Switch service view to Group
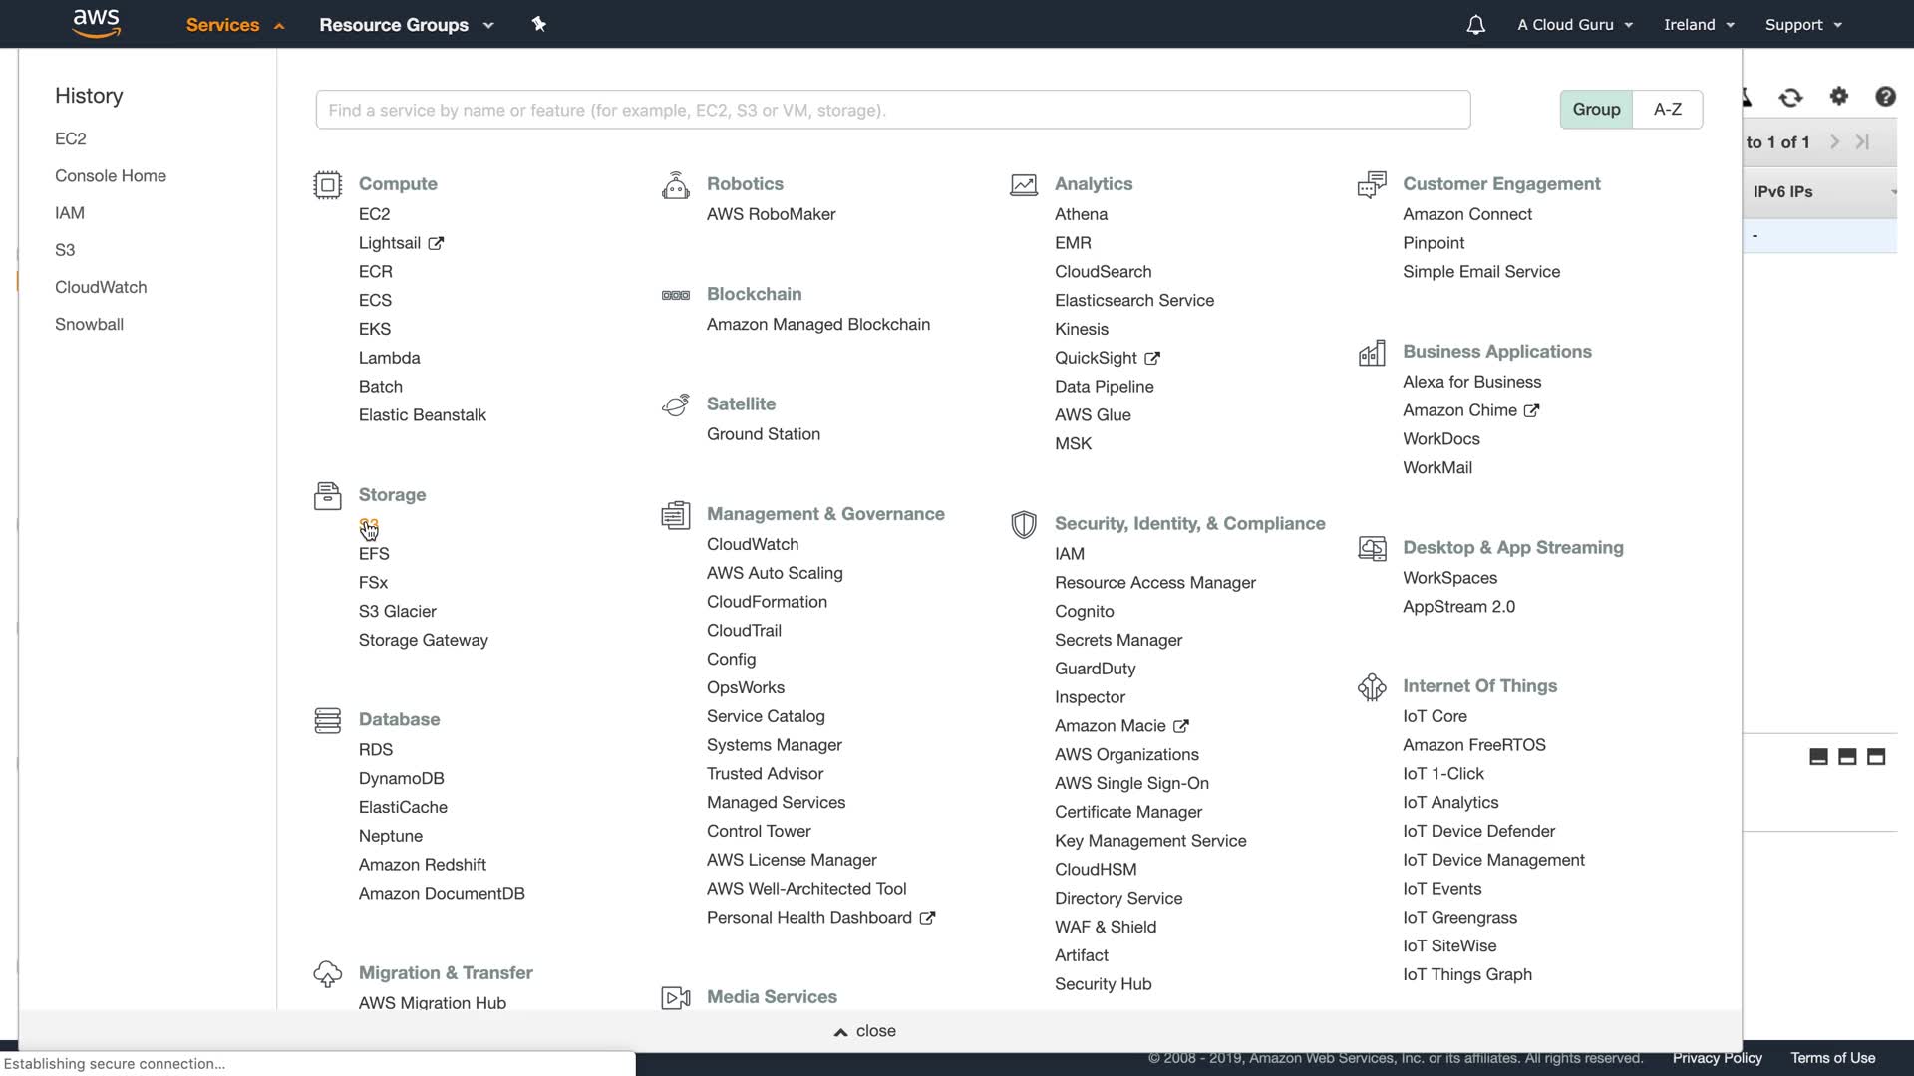This screenshot has height=1076, width=1914. pyautogui.click(x=1596, y=110)
